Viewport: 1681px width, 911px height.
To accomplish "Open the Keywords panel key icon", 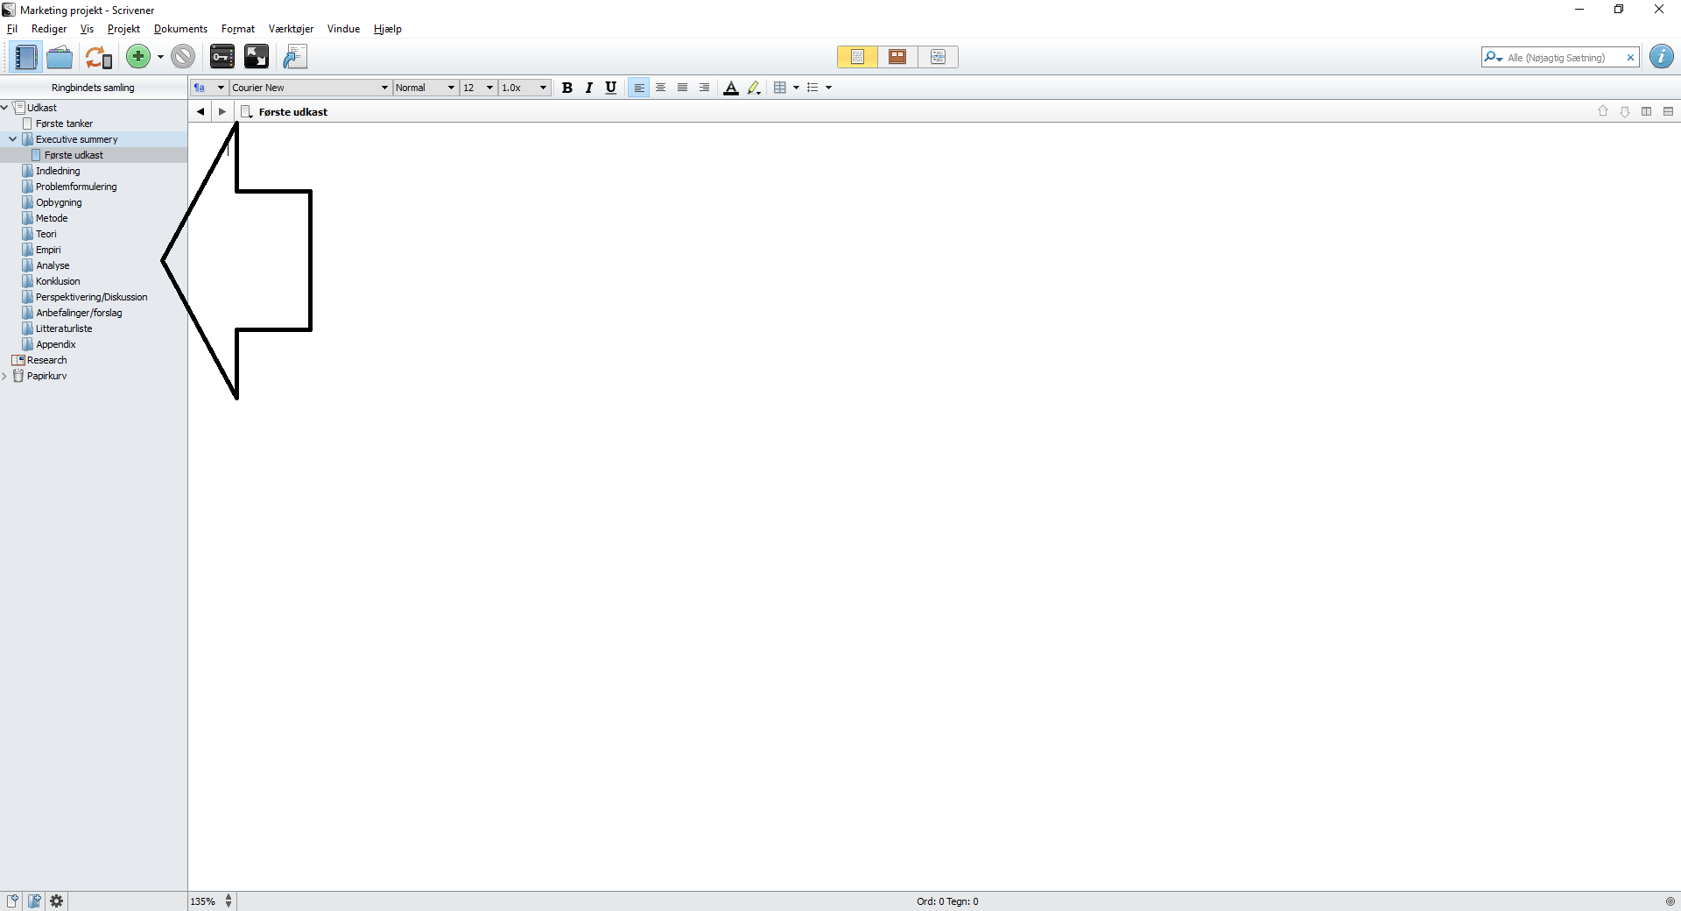I will click(x=222, y=57).
